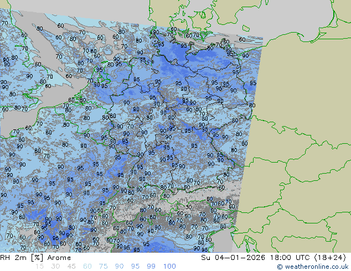Click the '(18+24)' forecast run label
Screen dimensions: 351x271
[330, 258]
